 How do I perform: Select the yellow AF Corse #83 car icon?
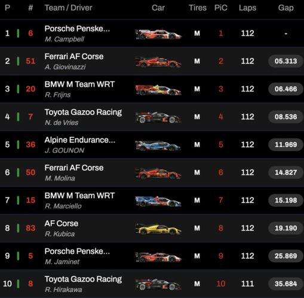158,229
